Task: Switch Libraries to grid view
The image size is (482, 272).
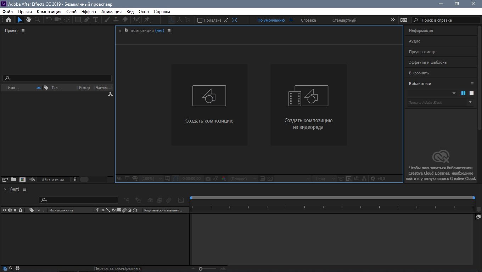Action: 463,93
